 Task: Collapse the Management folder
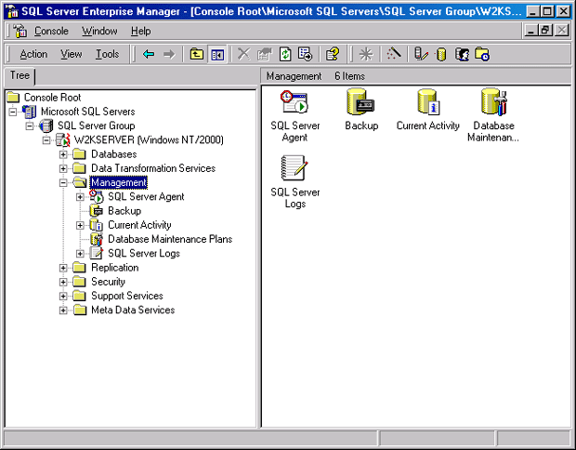(x=63, y=183)
